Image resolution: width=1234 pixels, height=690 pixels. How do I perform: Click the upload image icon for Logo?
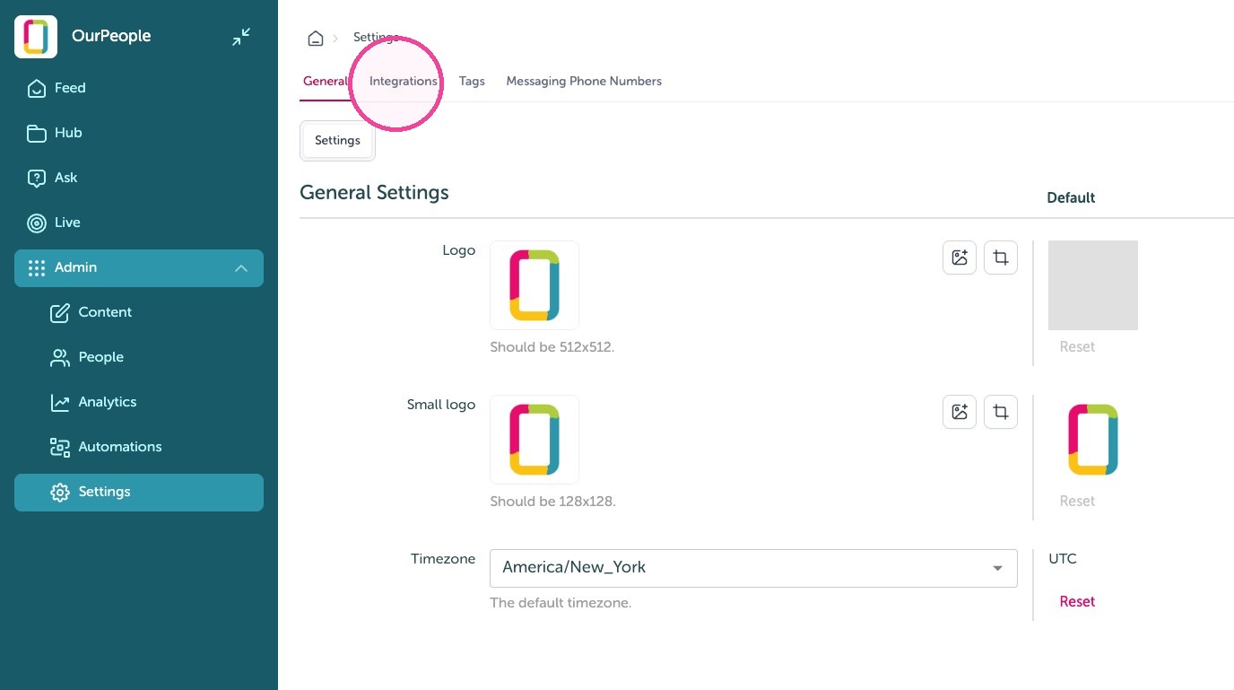click(960, 258)
